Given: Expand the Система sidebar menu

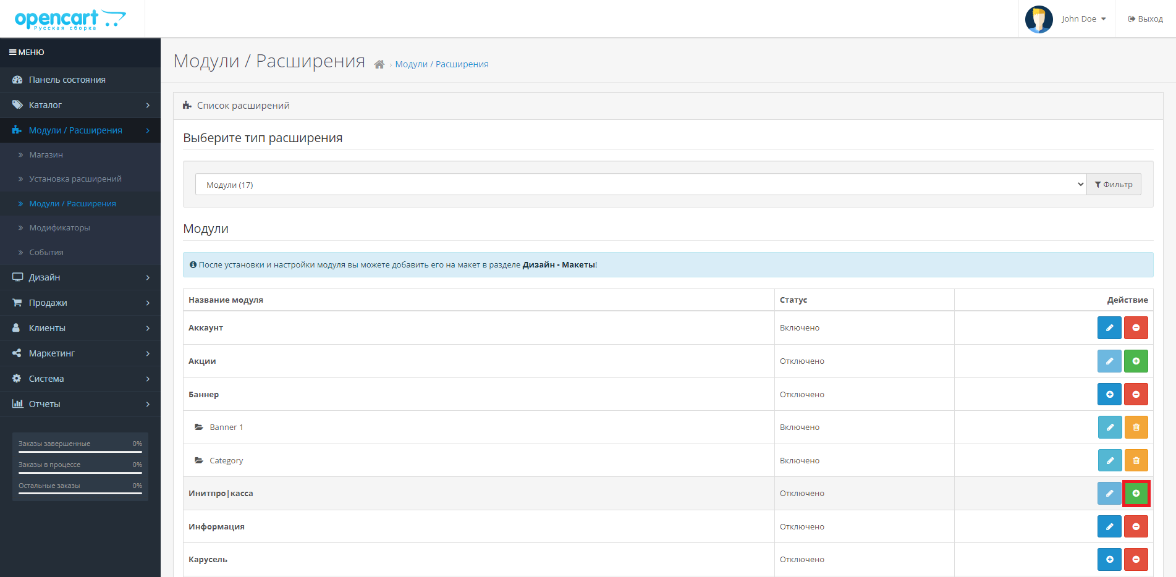Looking at the screenshot, I should pyautogui.click(x=80, y=379).
